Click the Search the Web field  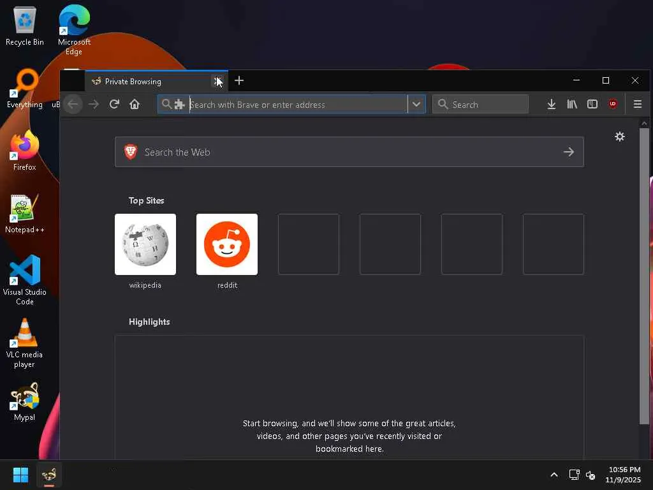(x=349, y=152)
